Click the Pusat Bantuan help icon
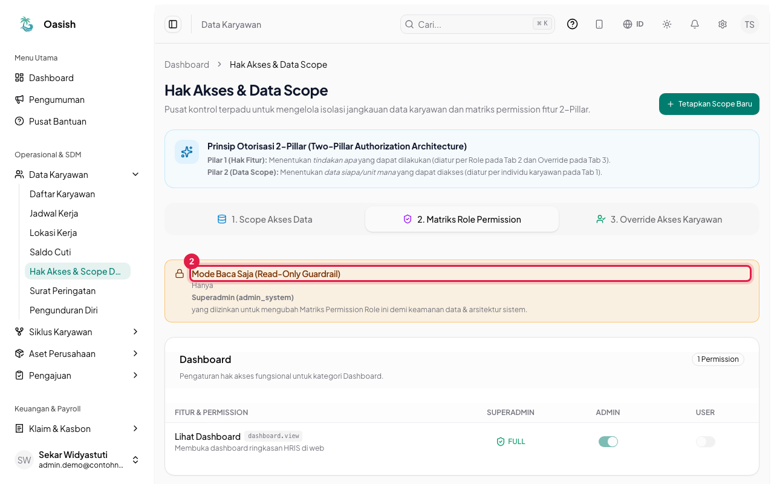Screen dimensions: 774x484 click(x=19, y=122)
